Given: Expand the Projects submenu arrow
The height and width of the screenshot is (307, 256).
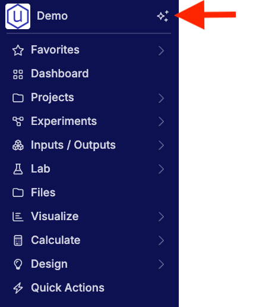Looking at the screenshot, I should pos(161,98).
